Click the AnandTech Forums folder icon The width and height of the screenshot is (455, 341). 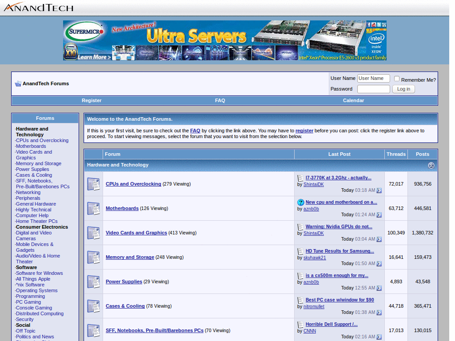click(x=18, y=83)
